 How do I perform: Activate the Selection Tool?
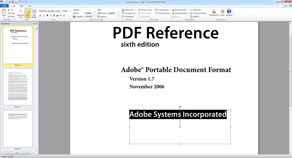point(20,13)
